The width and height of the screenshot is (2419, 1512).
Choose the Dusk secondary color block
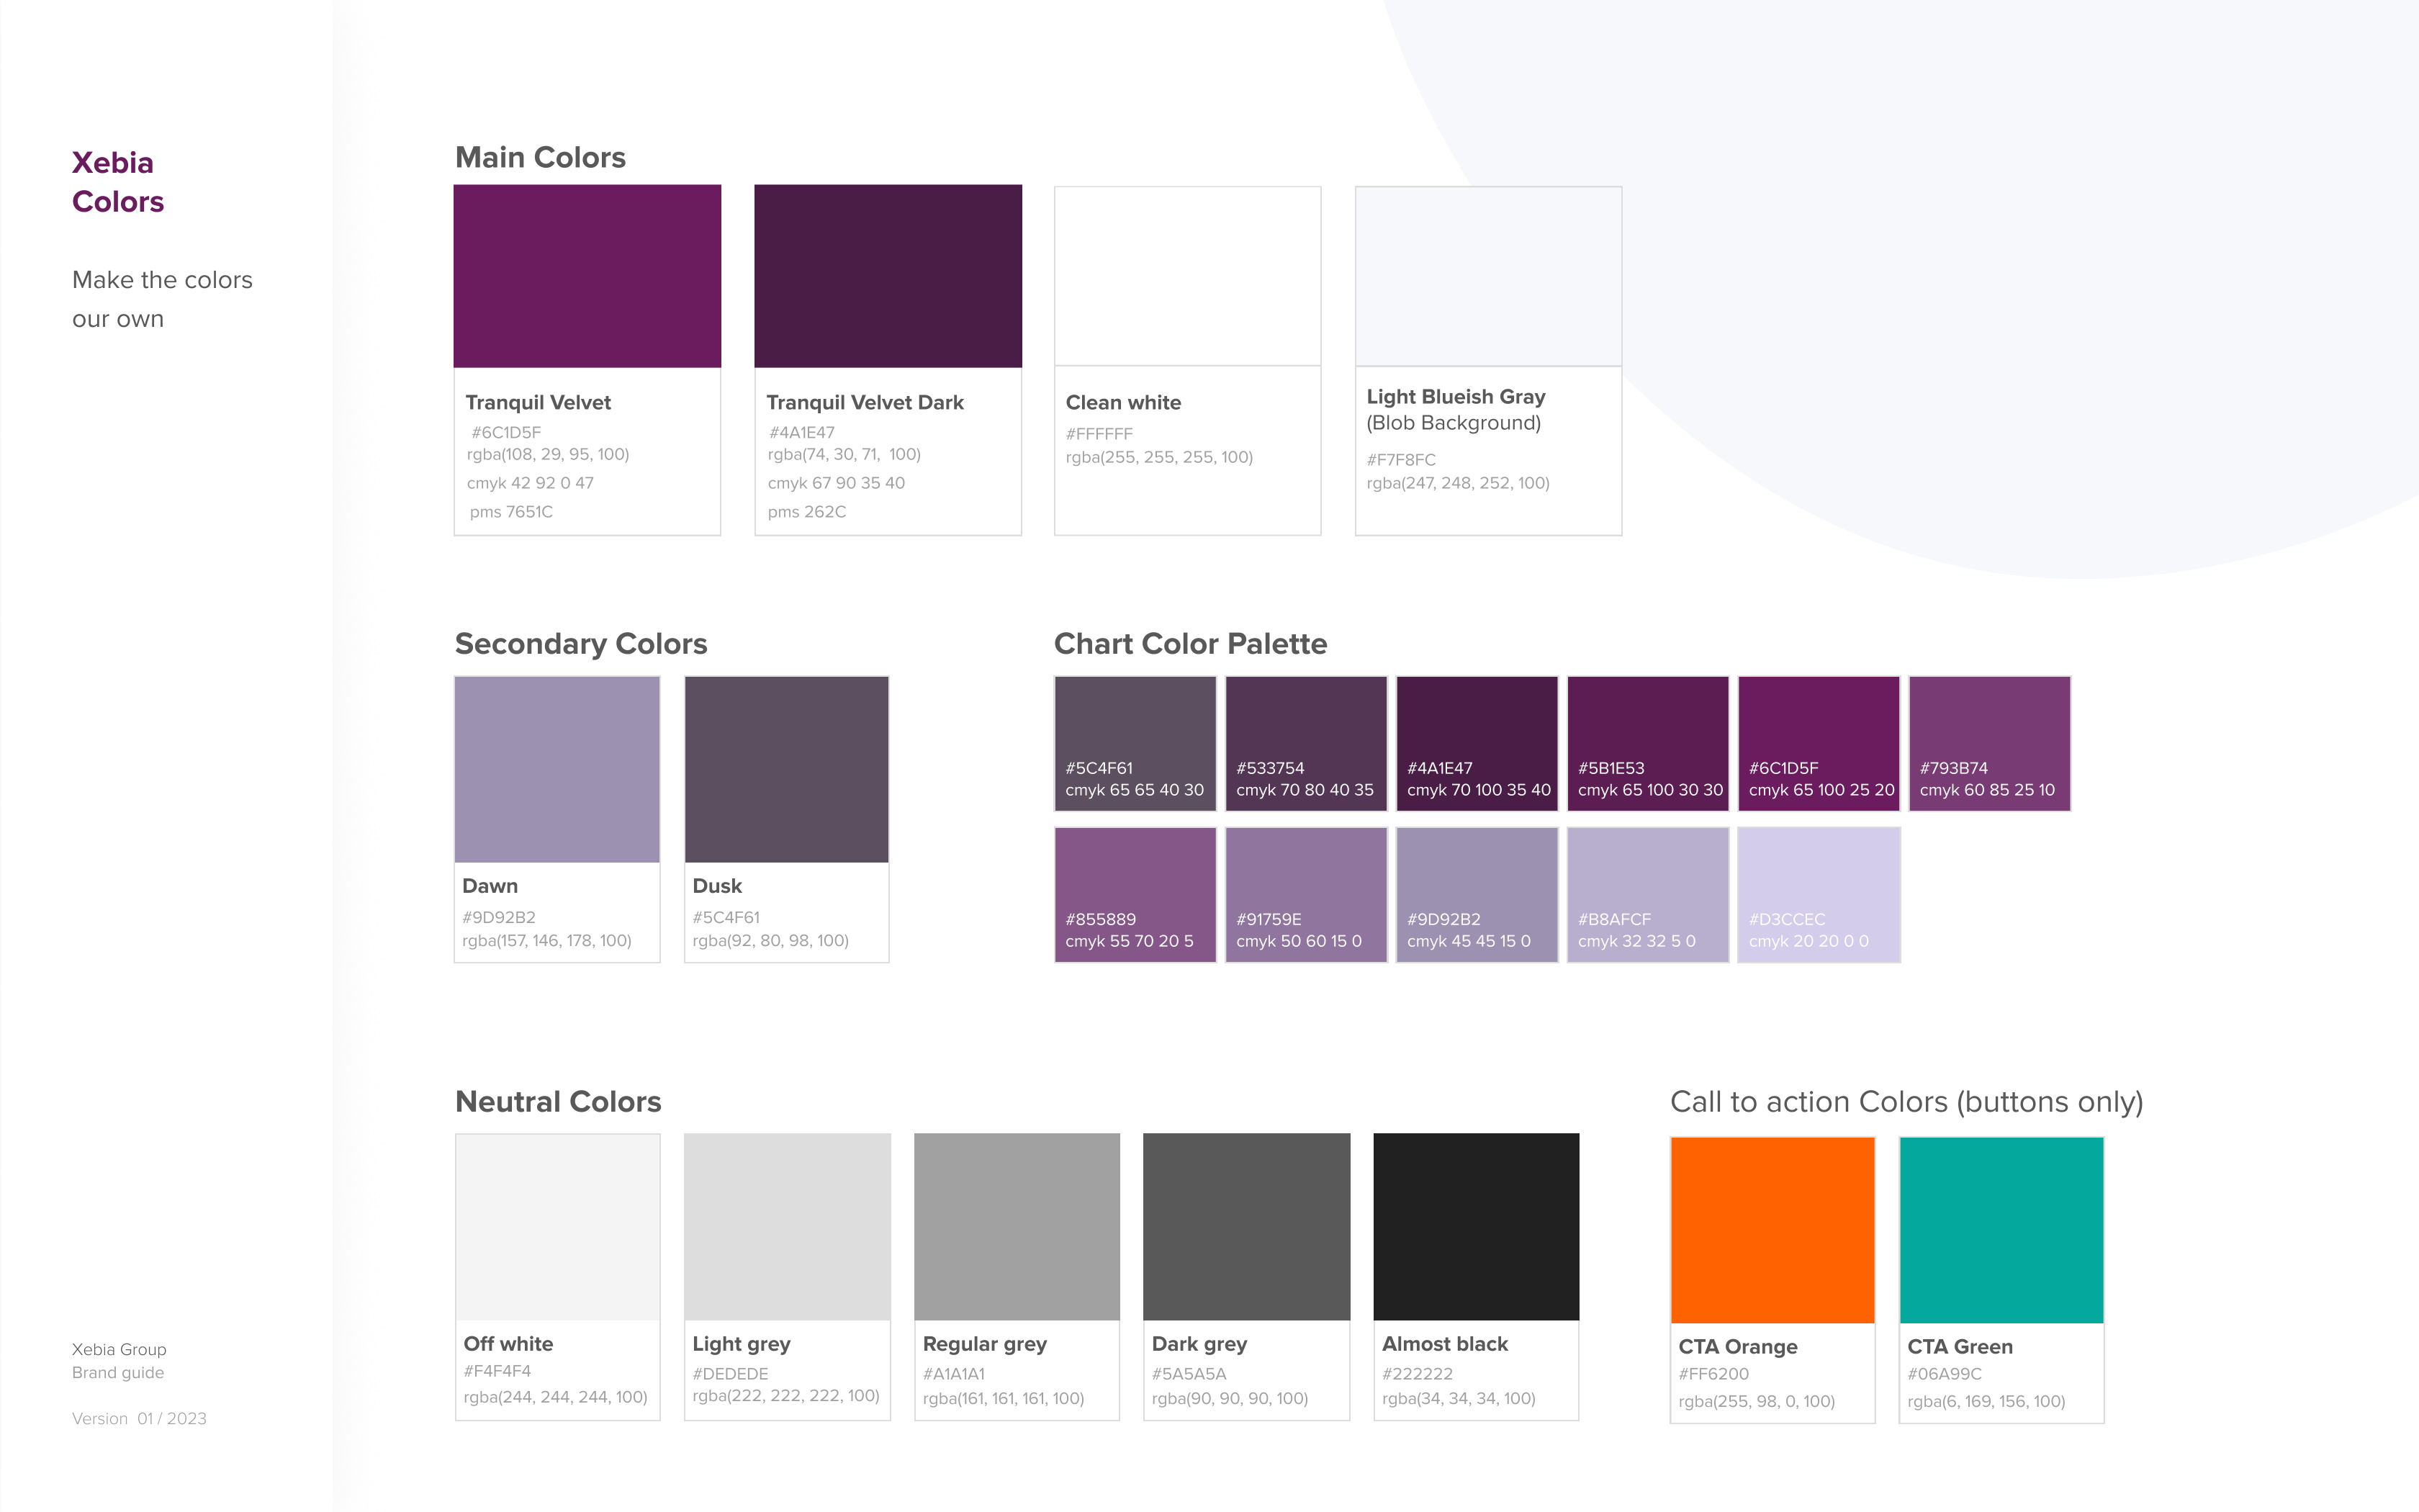pyautogui.click(x=787, y=769)
